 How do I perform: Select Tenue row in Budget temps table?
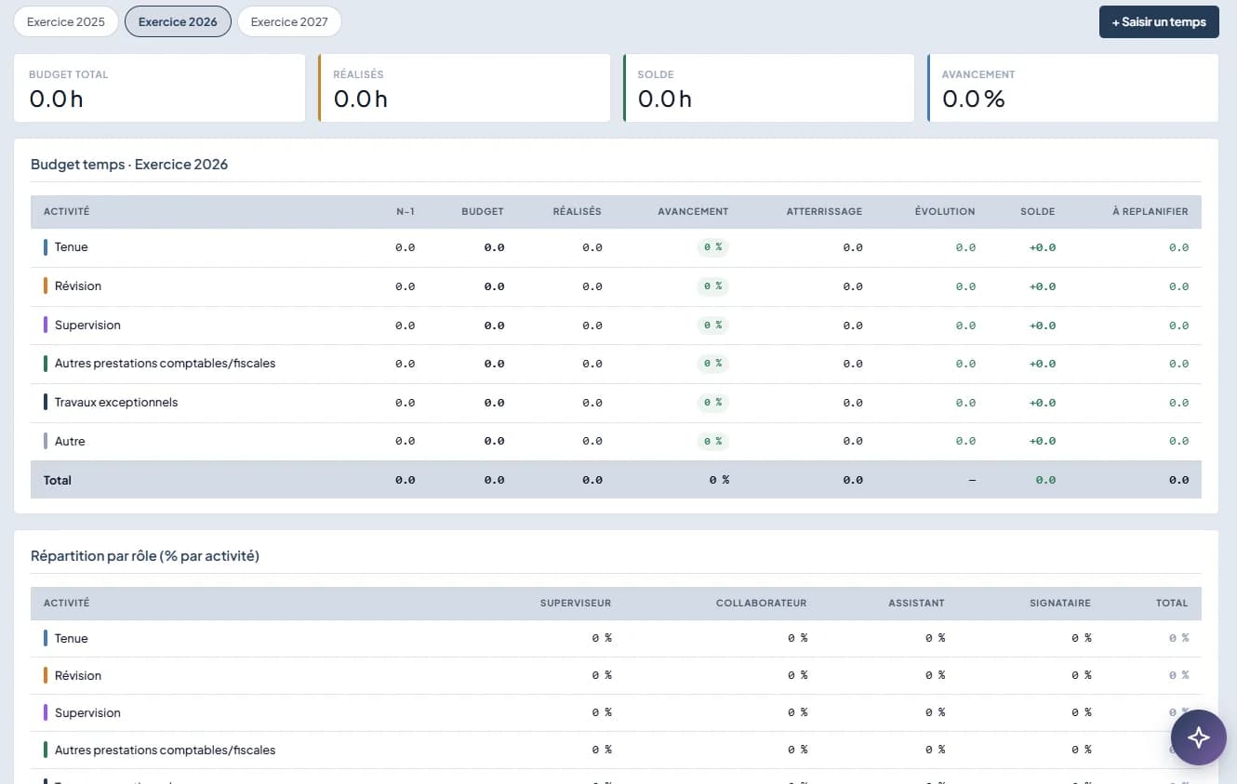(616, 247)
